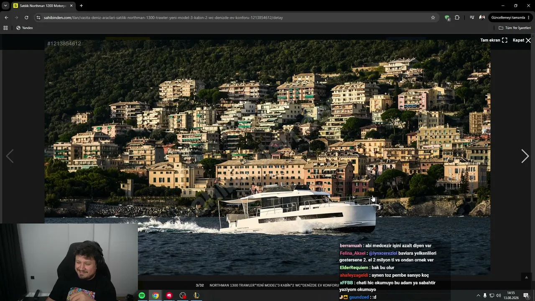Open the round gauge app on taskbar

[x=183, y=296]
